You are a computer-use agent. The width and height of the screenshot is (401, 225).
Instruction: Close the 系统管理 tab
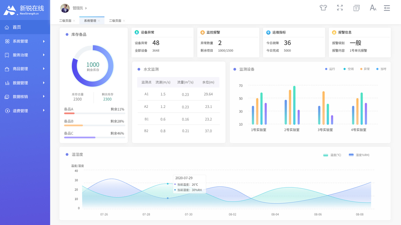pos(99,21)
